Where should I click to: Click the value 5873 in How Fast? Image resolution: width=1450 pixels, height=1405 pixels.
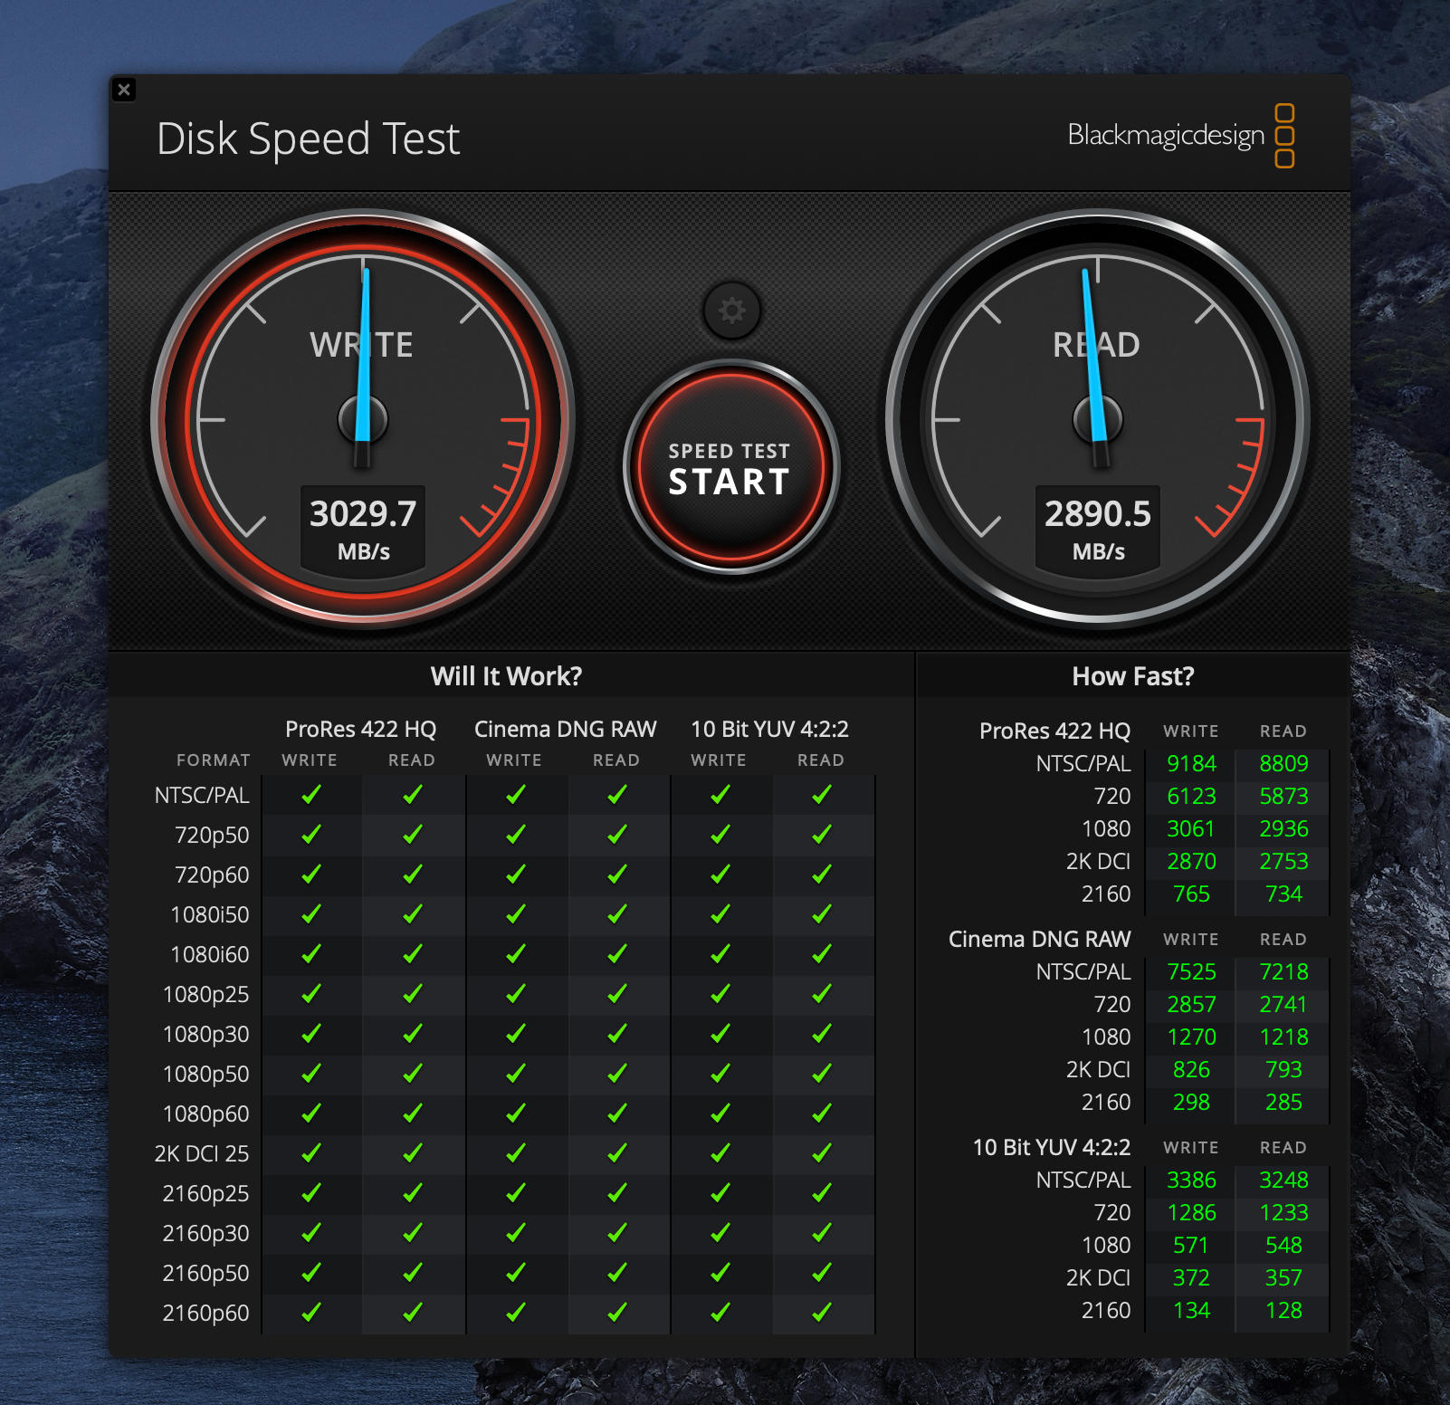tap(1283, 797)
